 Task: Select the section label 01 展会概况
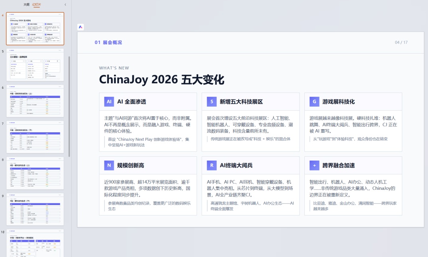[x=108, y=42]
